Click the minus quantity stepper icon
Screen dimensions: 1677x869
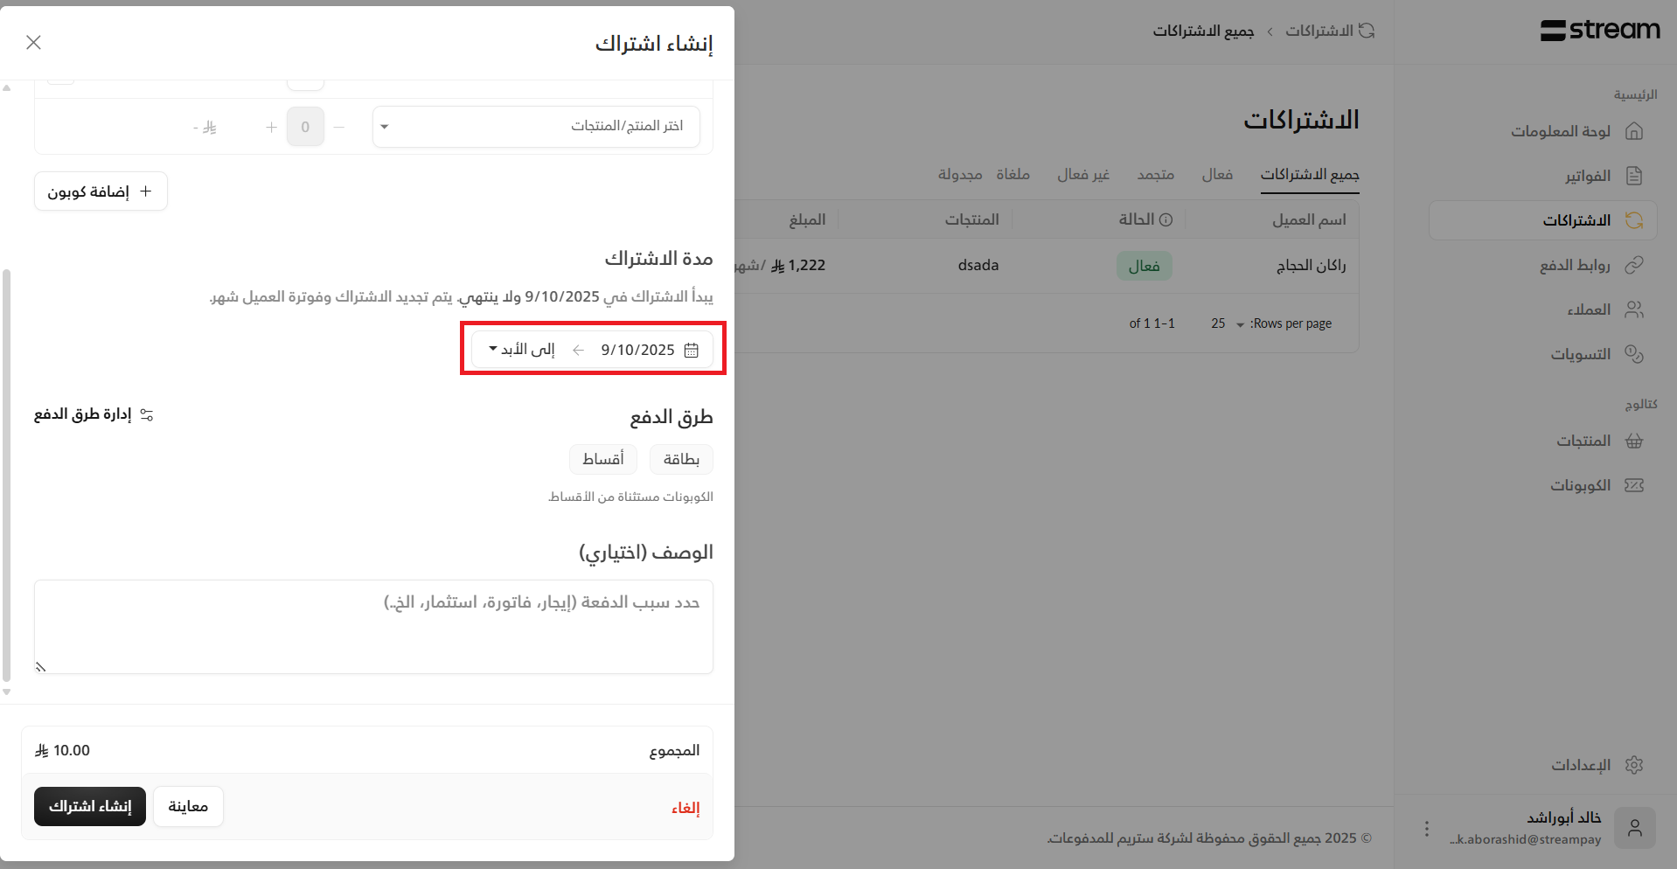tap(339, 128)
